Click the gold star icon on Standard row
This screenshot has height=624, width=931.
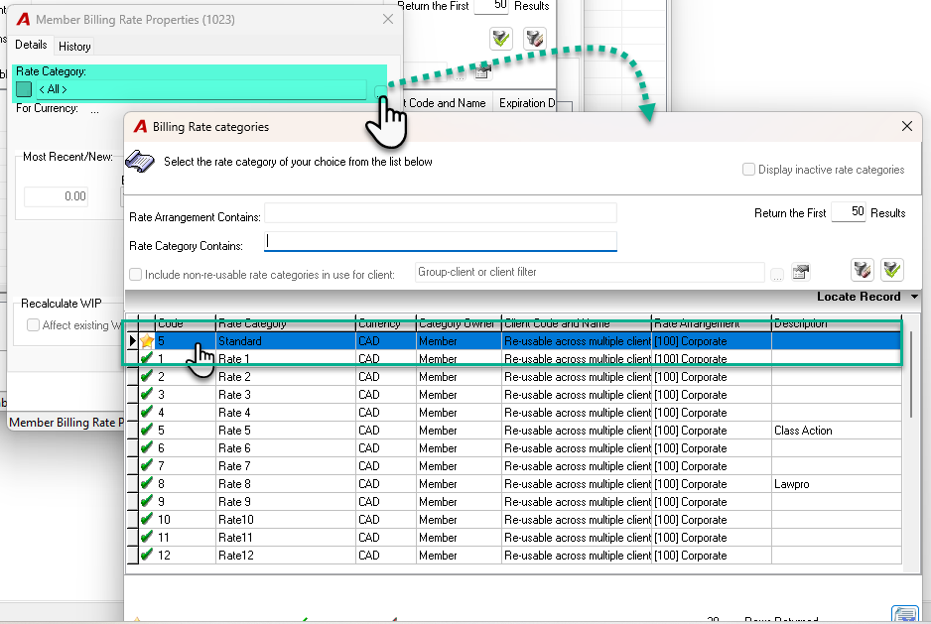coord(147,341)
